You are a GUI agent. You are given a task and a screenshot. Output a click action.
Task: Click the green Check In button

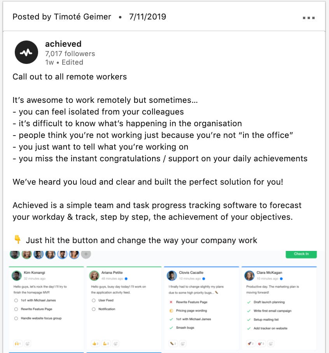301,254
